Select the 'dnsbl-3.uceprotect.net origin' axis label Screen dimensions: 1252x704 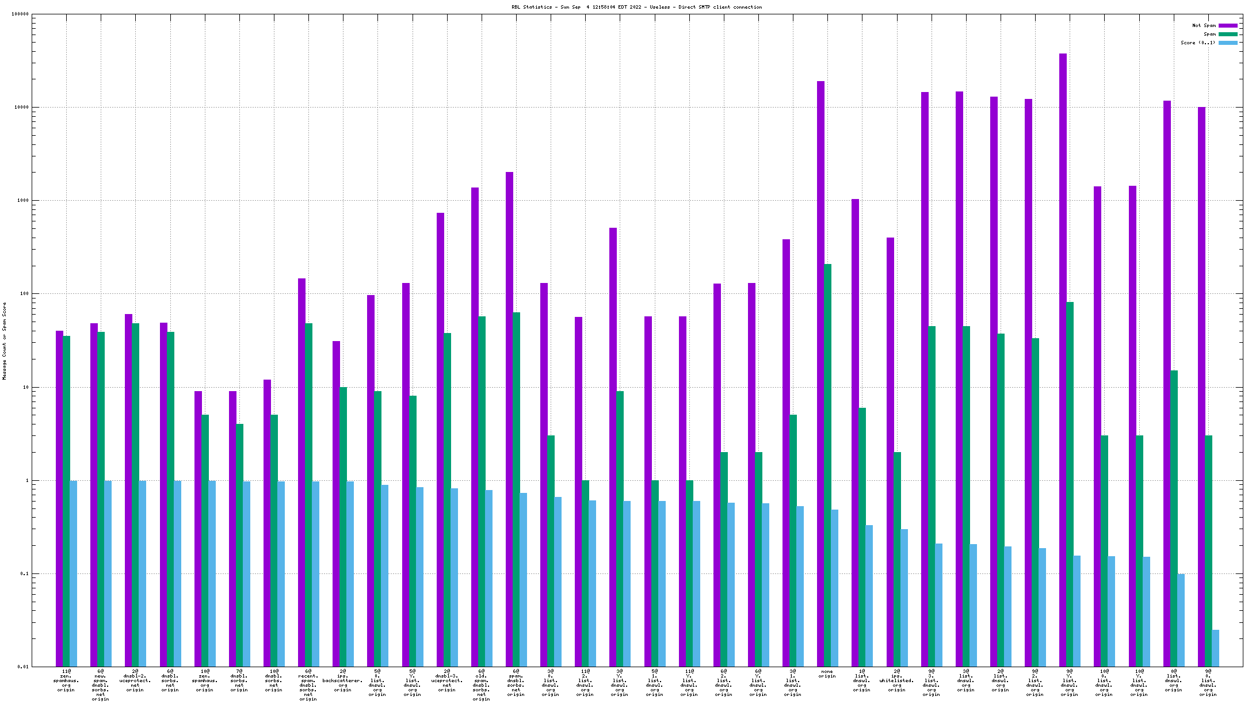click(x=447, y=680)
